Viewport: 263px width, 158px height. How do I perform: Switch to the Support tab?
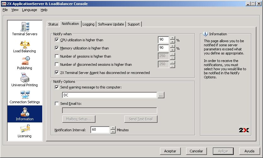coord(134,24)
